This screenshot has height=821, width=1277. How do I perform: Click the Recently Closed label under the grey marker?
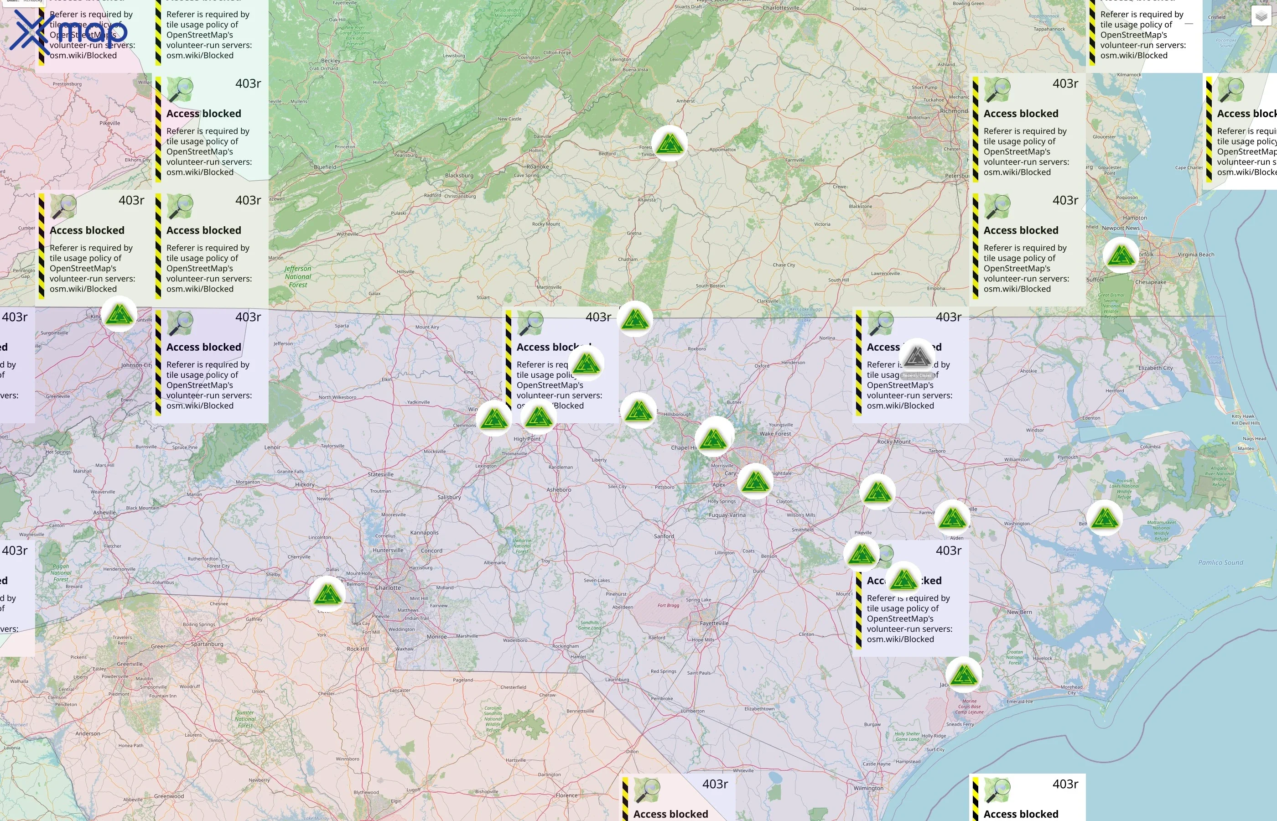click(x=918, y=376)
